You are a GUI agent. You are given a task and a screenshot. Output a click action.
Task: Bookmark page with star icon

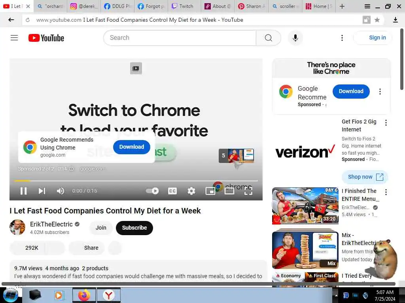point(377,20)
